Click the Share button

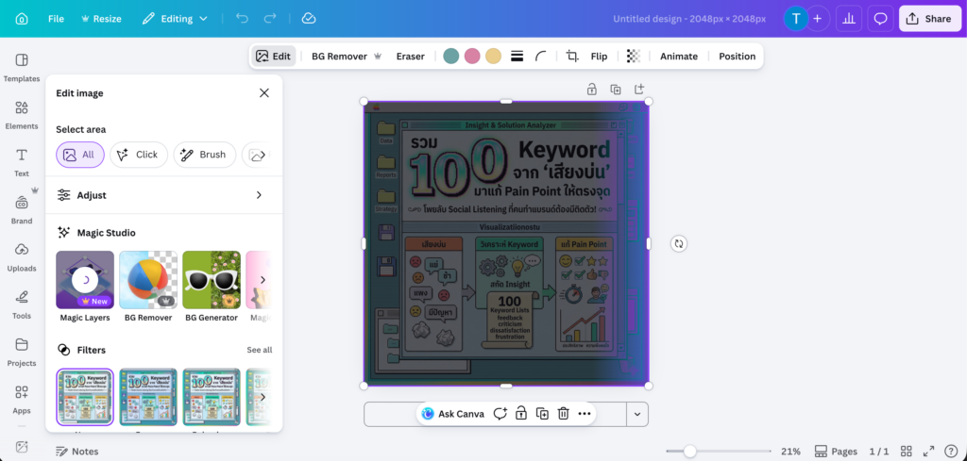pyautogui.click(x=929, y=19)
